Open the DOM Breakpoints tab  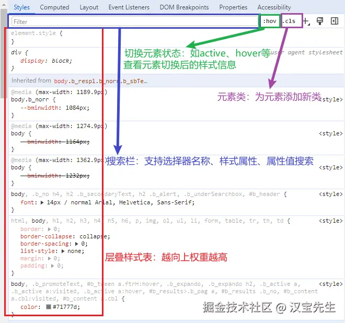click(x=184, y=7)
